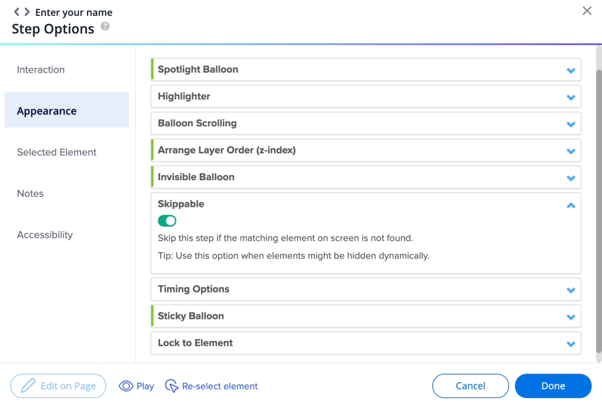Expand the Sticky Balloon section
The height and width of the screenshot is (404, 602).
coord(570,317)
